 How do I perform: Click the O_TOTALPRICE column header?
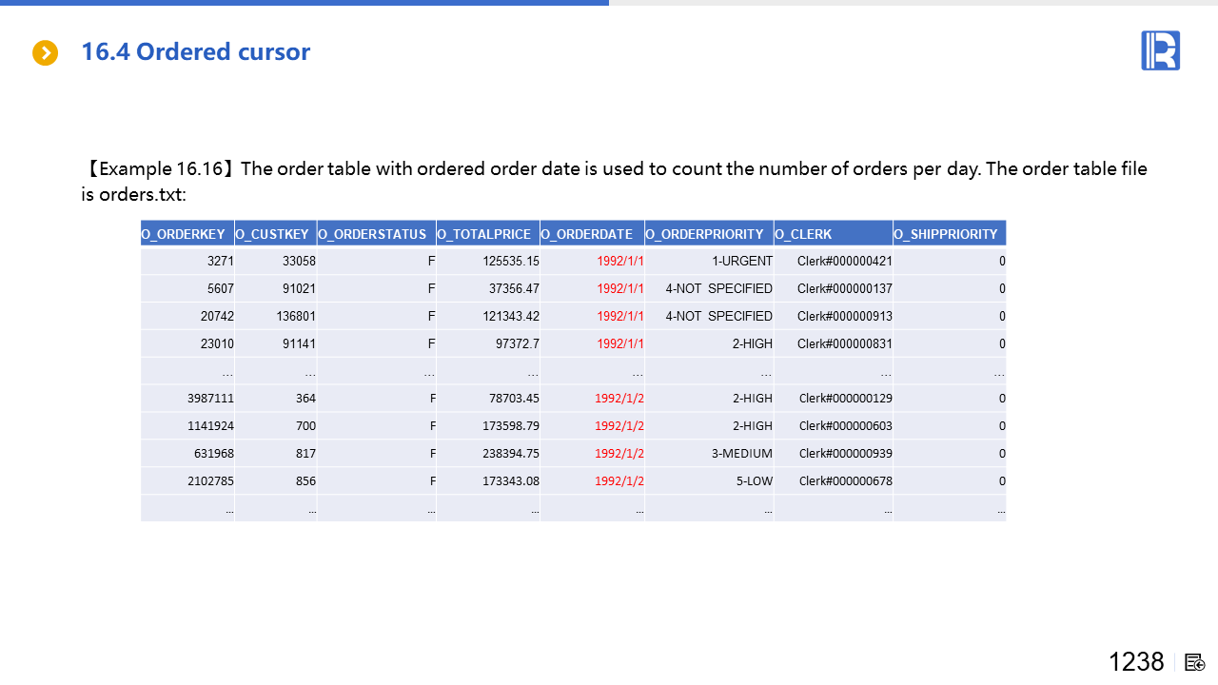[x=486, y=234]
